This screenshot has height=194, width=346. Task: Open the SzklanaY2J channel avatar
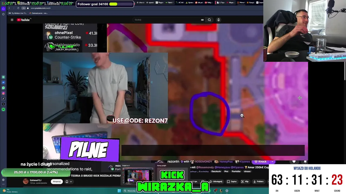[25, 182]
